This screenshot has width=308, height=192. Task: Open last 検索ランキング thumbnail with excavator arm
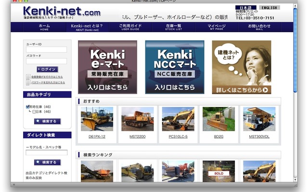[259, 171]
